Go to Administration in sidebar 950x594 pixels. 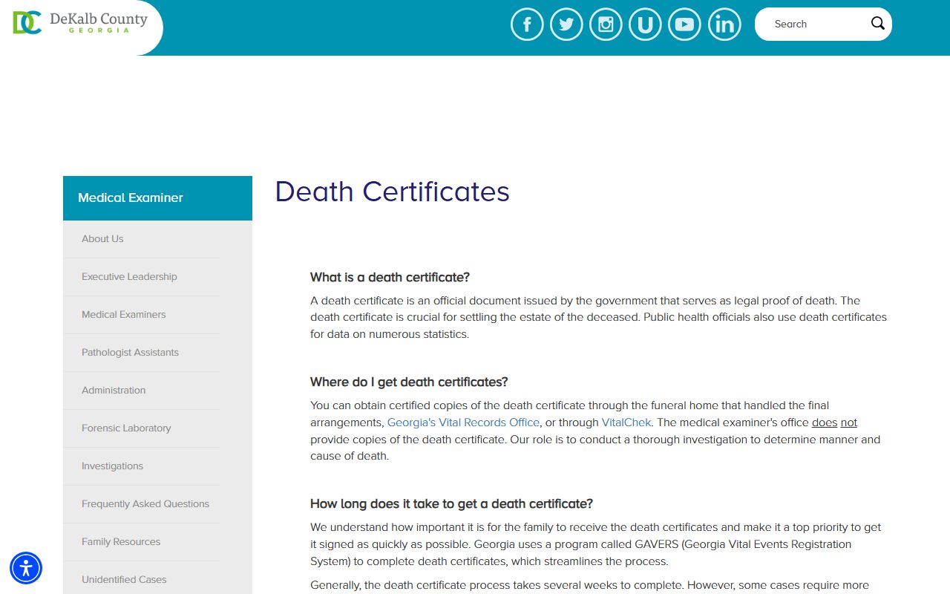coord(114,391)
